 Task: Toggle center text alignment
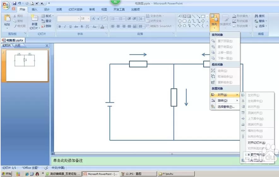[x=118, y=26]
